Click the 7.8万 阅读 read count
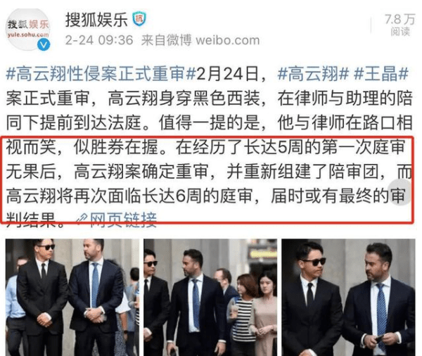The width and height of the screenshot is (422, 356). tap(399, 25)
